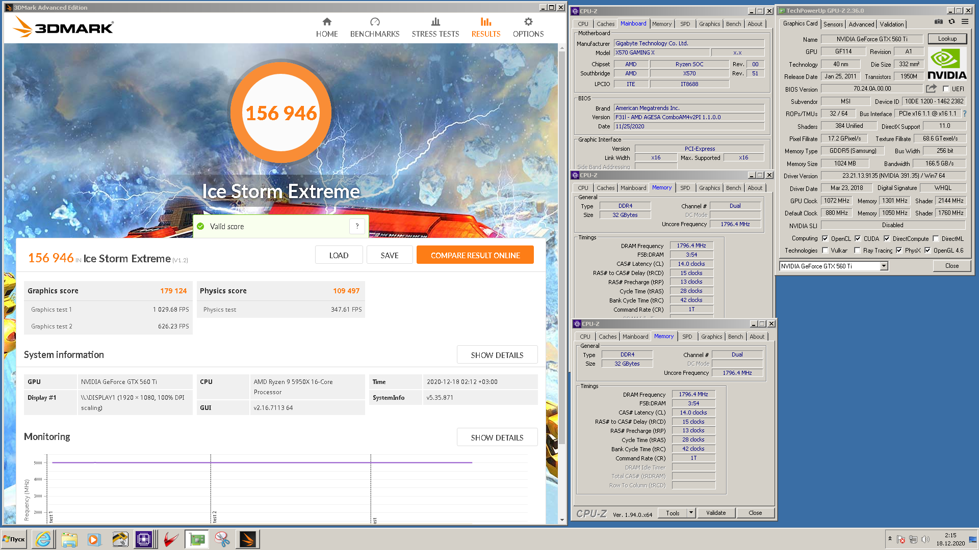This screenshot has width=979, height=550.
Task: Switch to CPU-Z taskbar icon
Action: [x=144, y=539]
